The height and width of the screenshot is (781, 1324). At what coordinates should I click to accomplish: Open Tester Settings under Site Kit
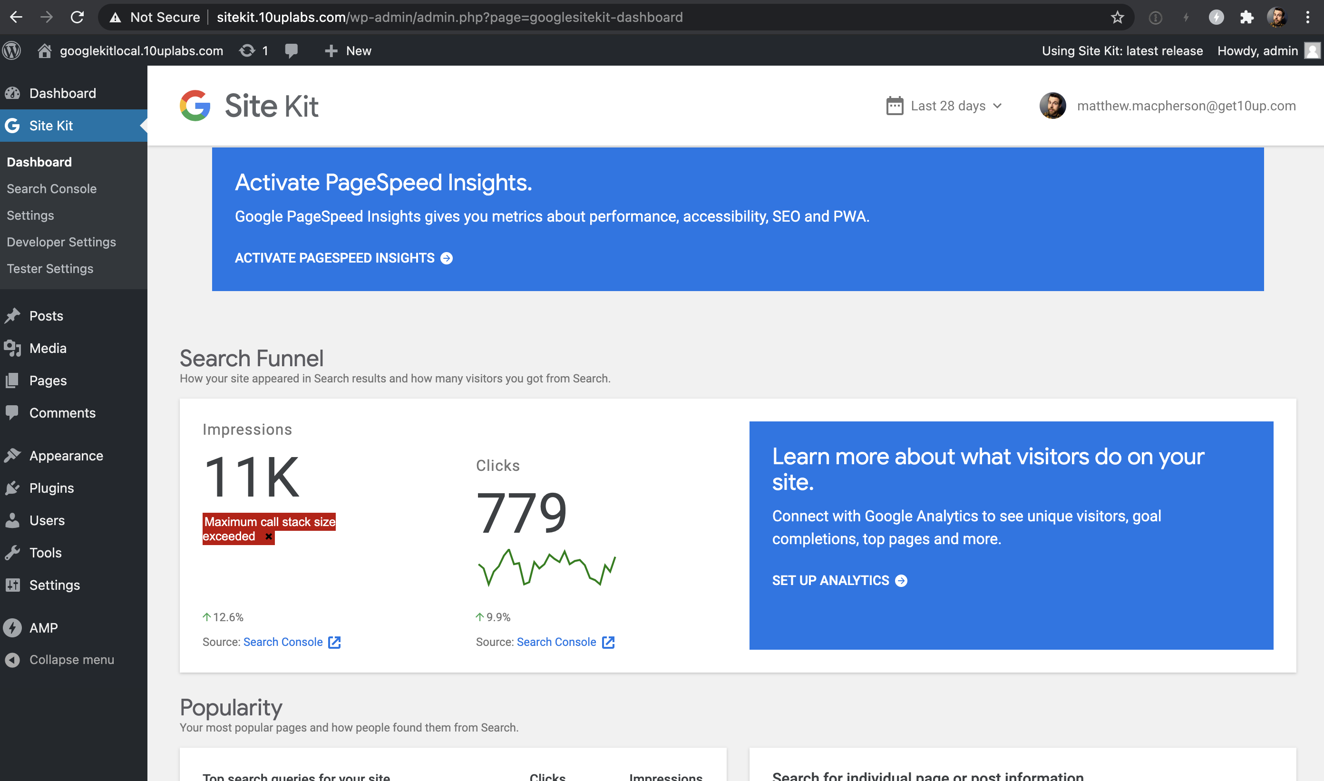(x=50, y=268)
